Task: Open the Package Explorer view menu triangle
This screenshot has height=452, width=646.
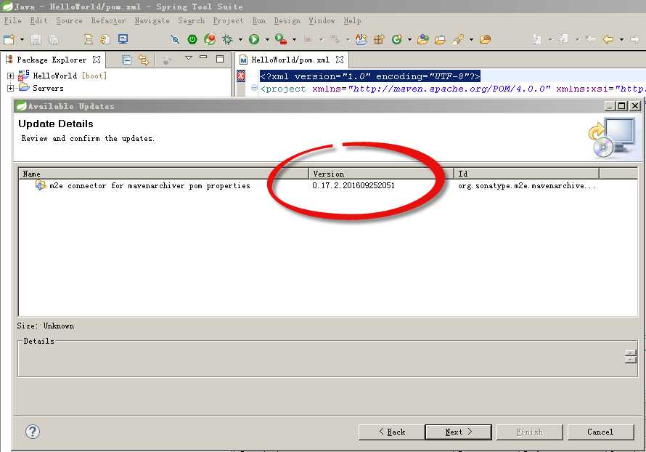Action: [189, 58]
